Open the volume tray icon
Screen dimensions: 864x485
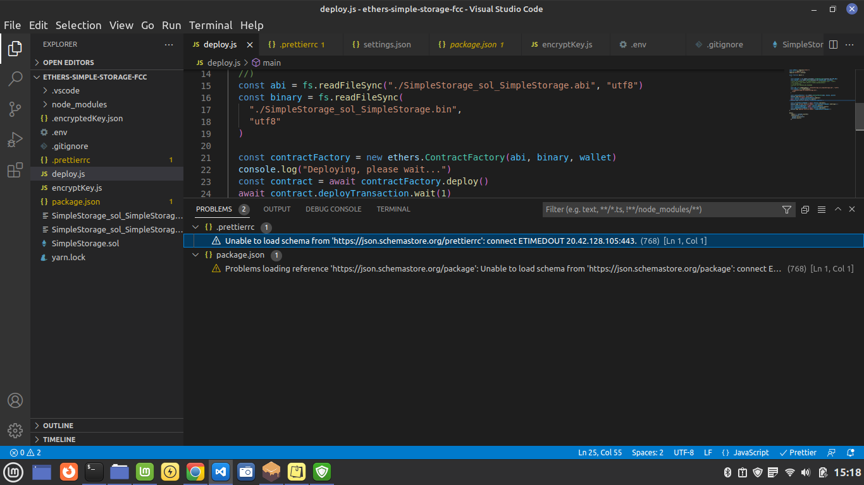[806, 472]
